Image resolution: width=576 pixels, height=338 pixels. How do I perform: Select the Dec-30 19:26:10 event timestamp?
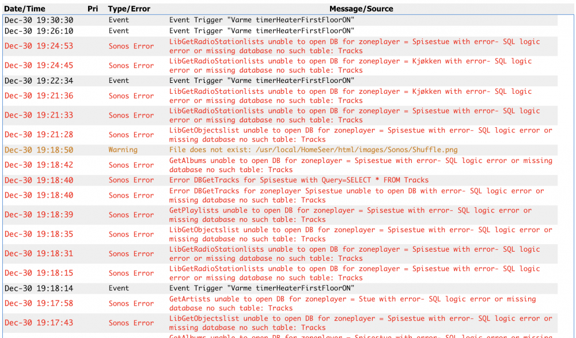(39, 31)
